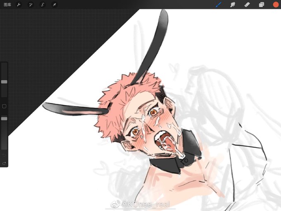Select the Eraser tool
Image resolution: width=281 pixels, height=211 pixels.
tap(247, 5)
